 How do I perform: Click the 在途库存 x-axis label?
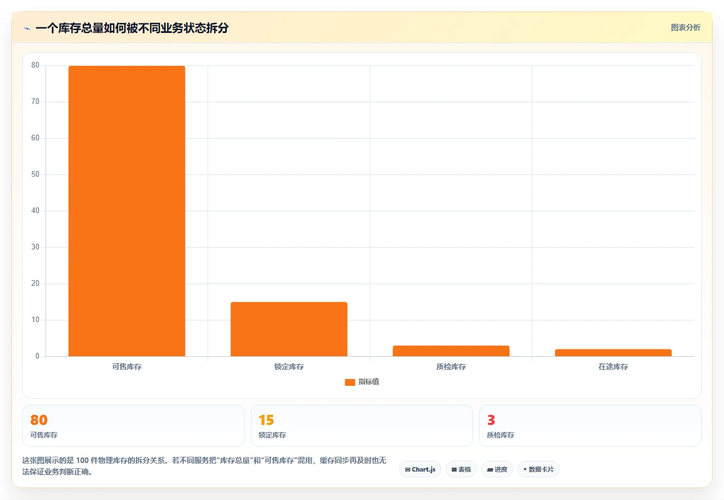[x=613, y=367]
